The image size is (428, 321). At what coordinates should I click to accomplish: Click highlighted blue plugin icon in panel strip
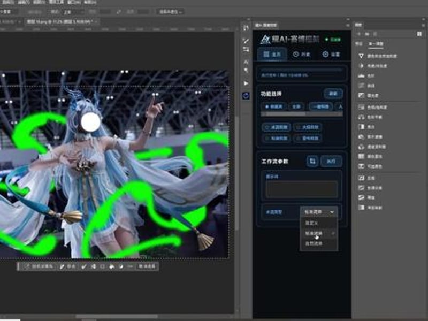(x=246, y=96)
